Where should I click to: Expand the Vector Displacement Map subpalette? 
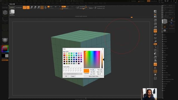pos(168,79)
